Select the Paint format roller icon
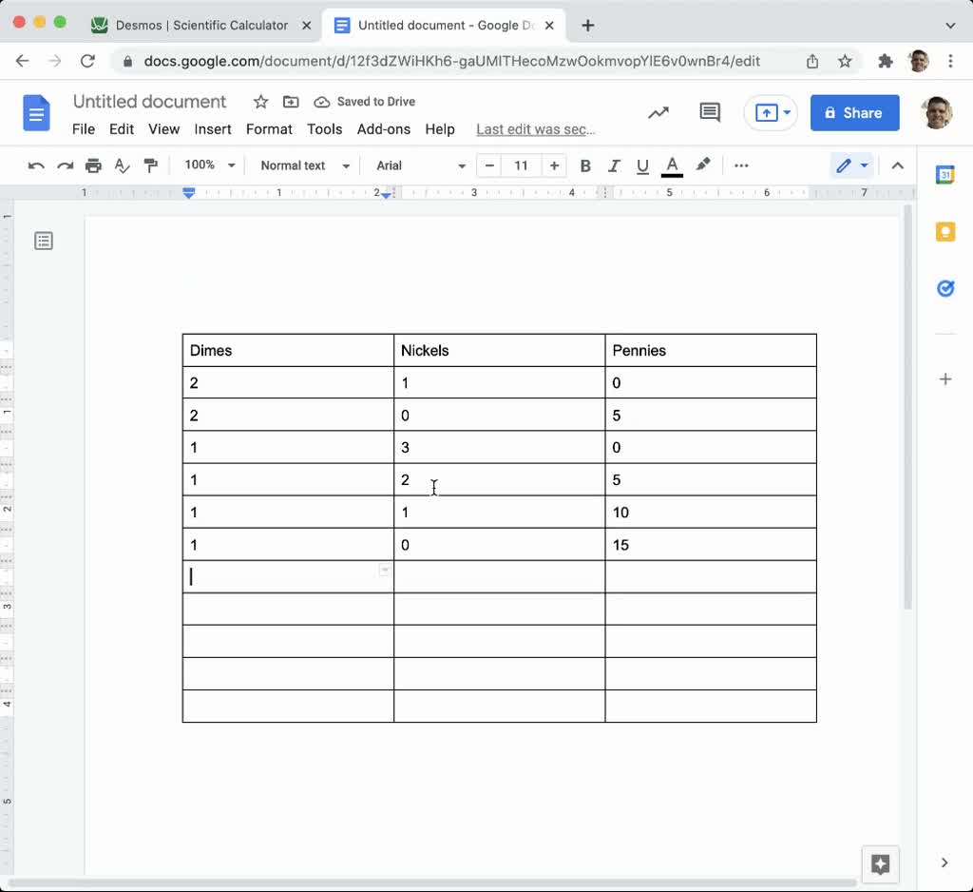This screenshot has width=973, height=892. point(150,165)
